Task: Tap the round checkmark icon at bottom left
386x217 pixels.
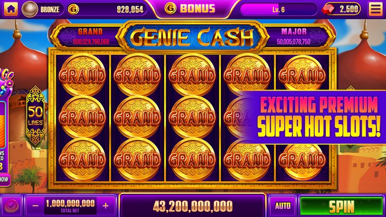Action: [x=11, y=206]
